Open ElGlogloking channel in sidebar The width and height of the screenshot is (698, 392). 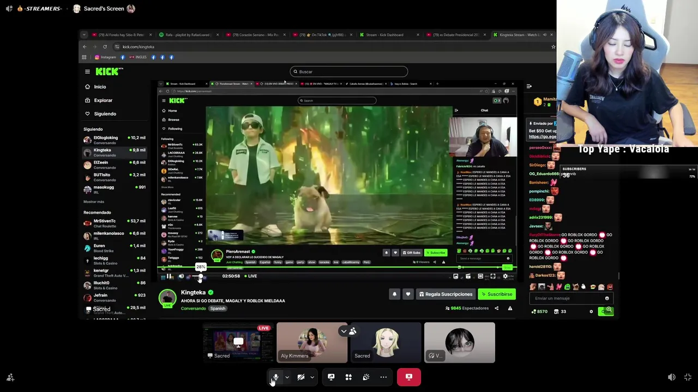[115, 140]
